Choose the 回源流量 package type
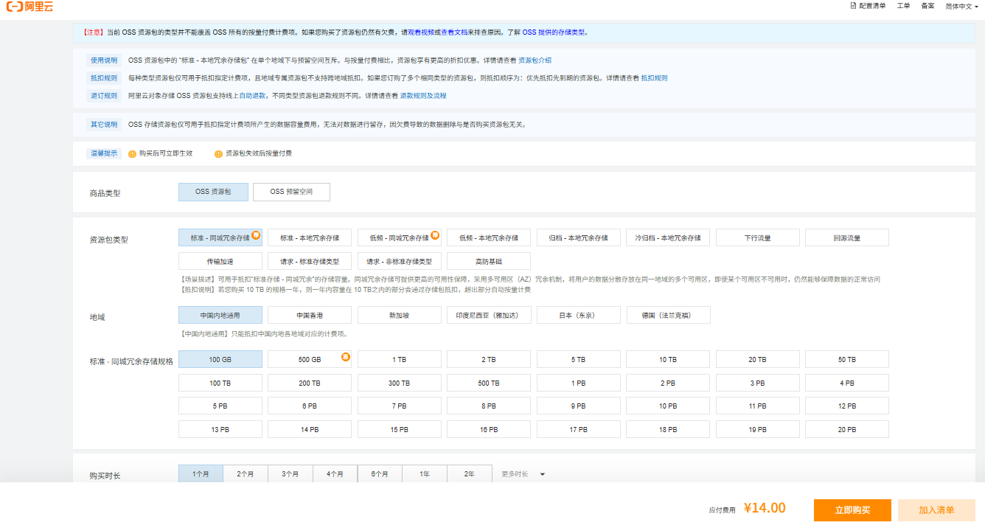The image size is (985, 528). pos(847,237)
